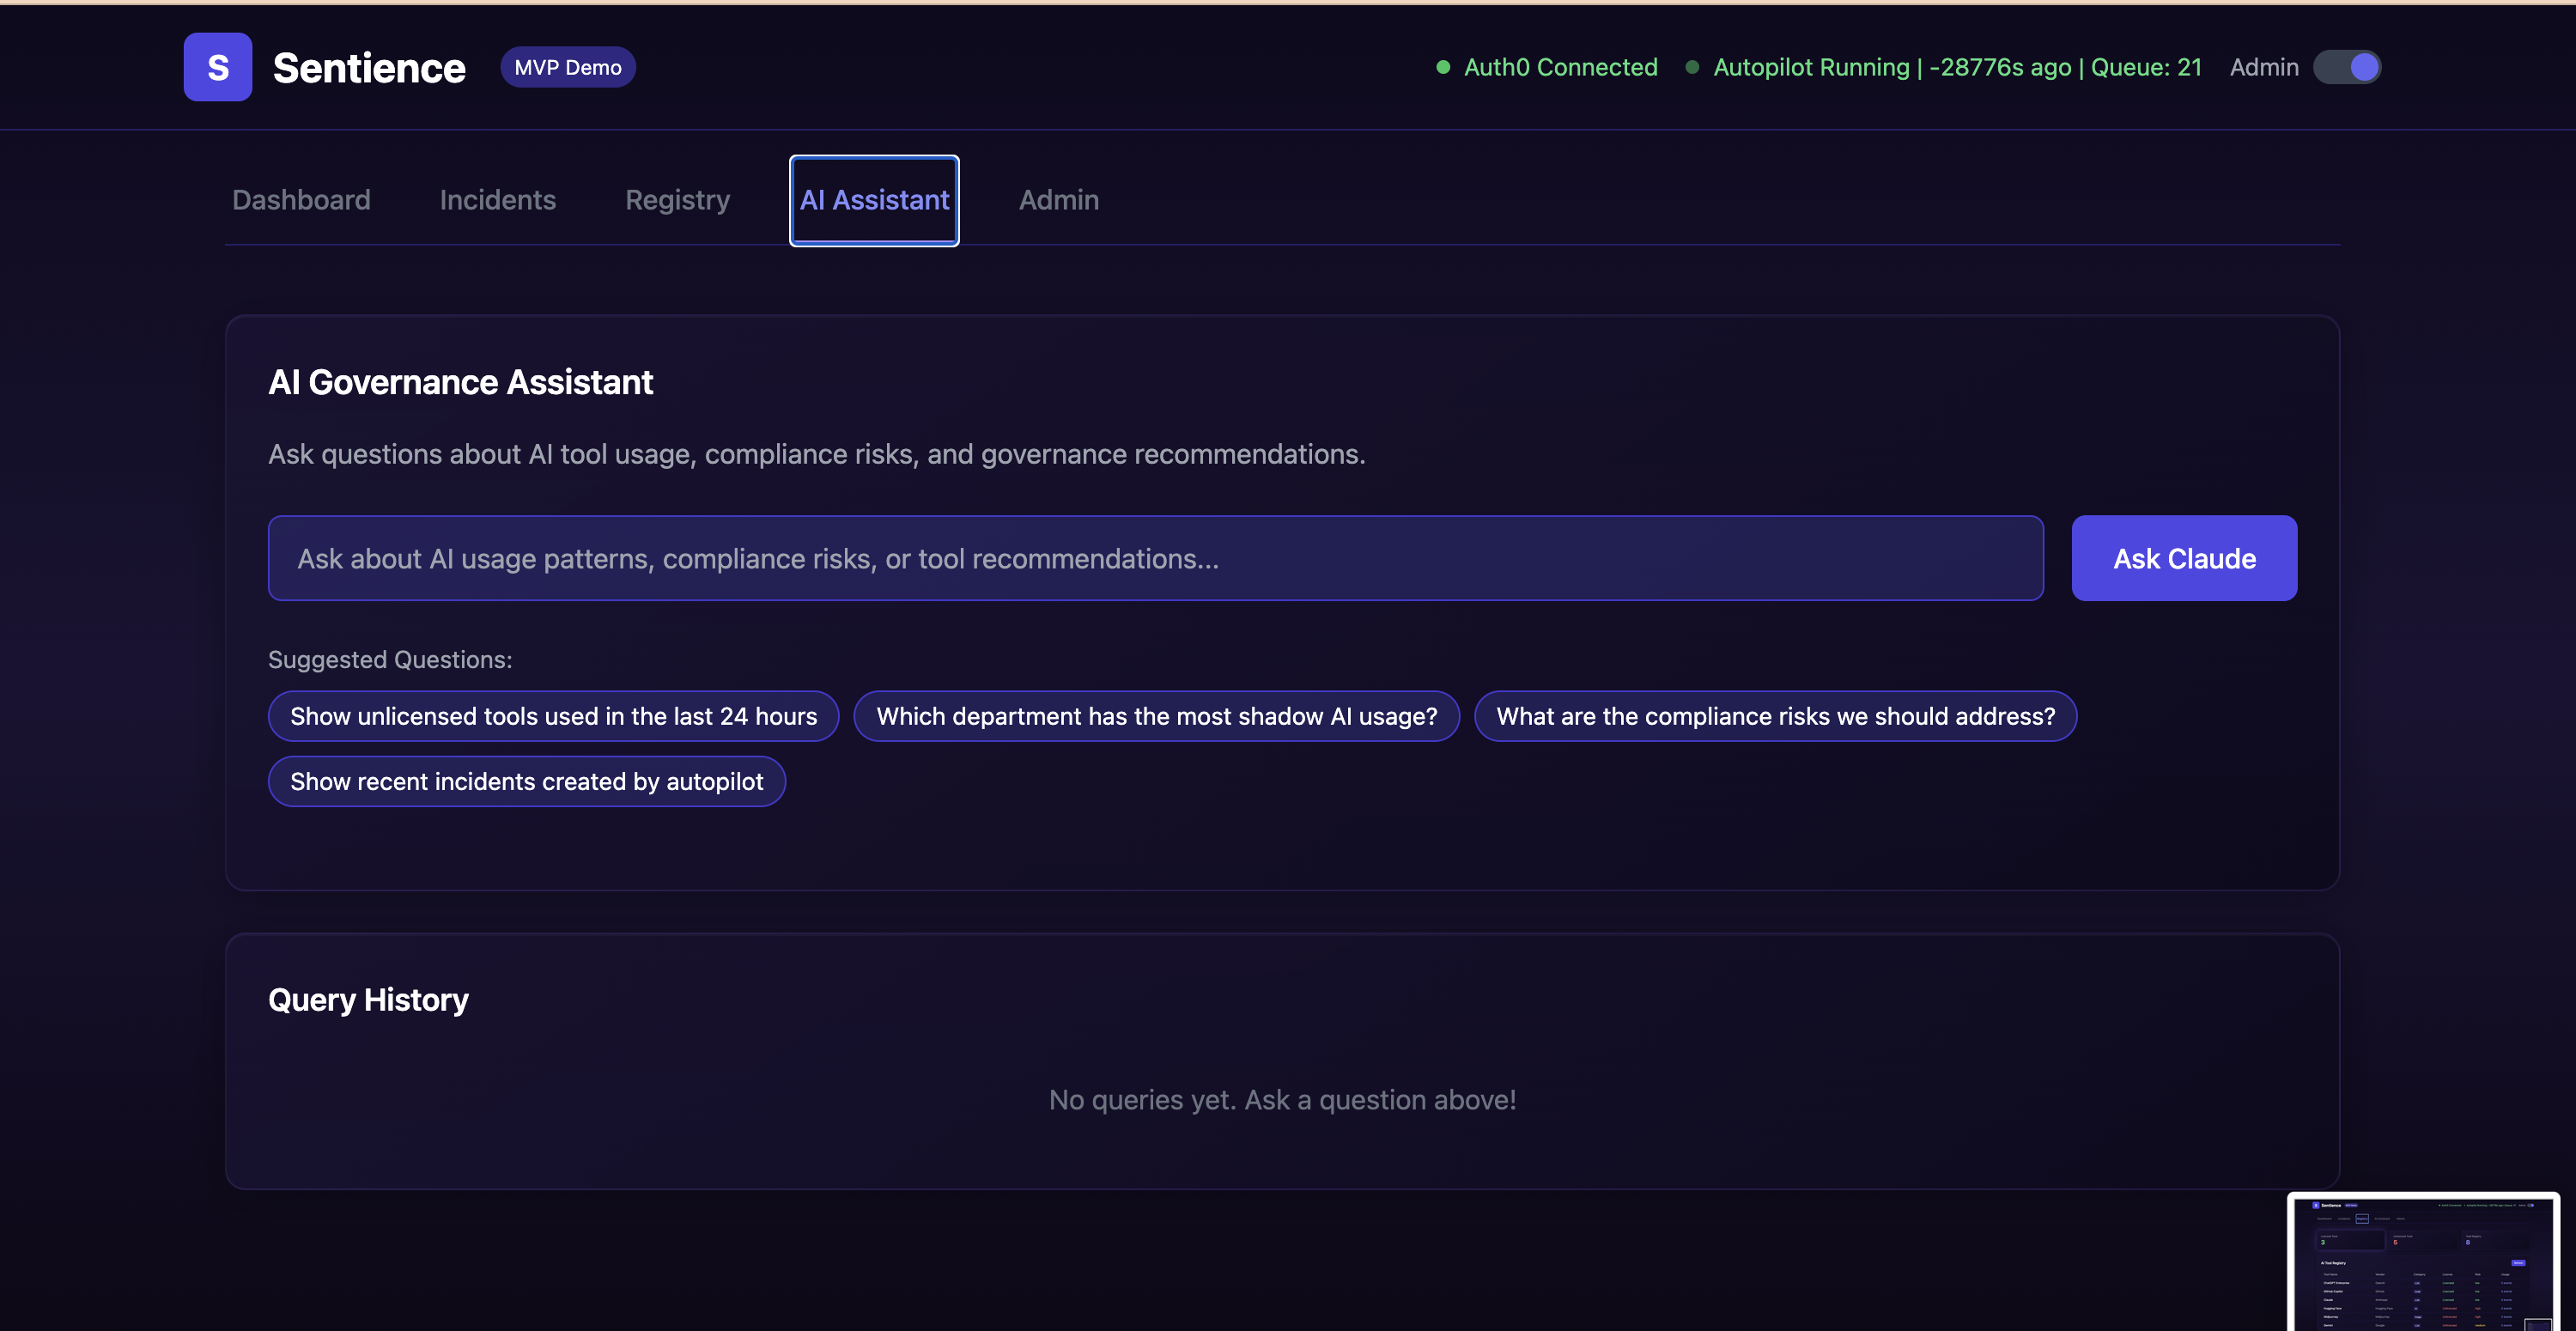Click the Sentience brand name text

(x=368, y=68)
